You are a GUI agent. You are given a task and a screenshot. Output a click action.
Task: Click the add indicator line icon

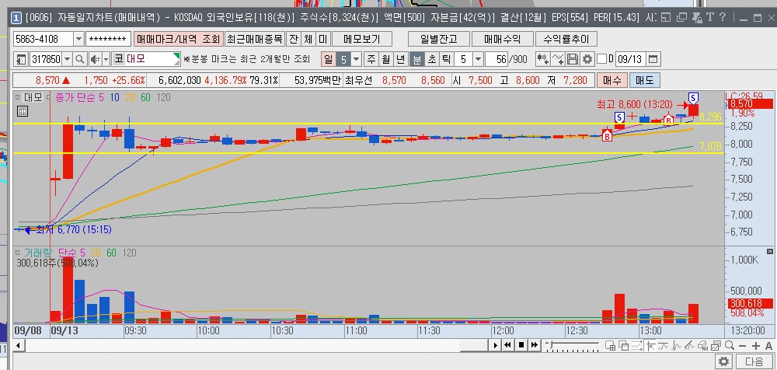pos(558,59)
